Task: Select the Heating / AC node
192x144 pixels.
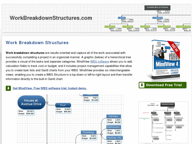Action: click(x=115, y=138)
